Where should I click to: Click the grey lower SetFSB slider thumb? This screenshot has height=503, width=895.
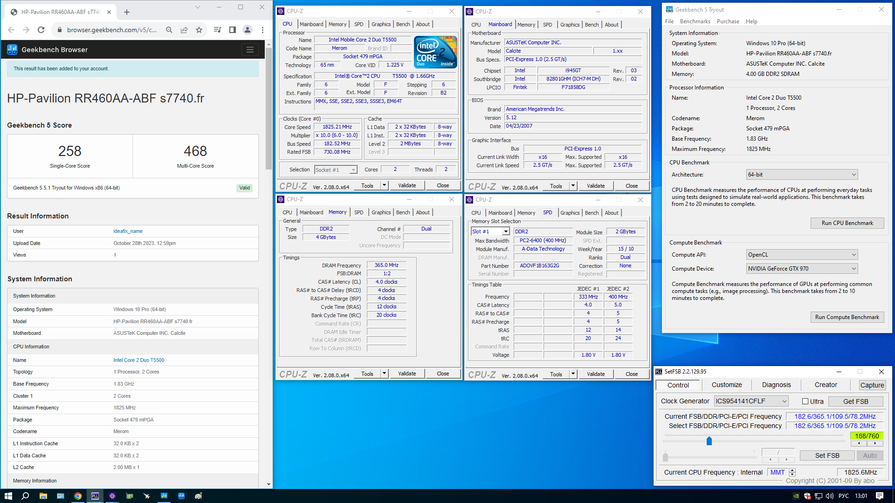(x=665, y=457)
